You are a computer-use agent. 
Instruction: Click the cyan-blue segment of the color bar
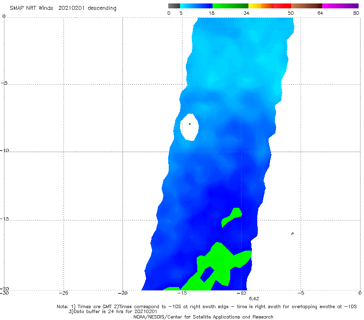pos(196,6)
